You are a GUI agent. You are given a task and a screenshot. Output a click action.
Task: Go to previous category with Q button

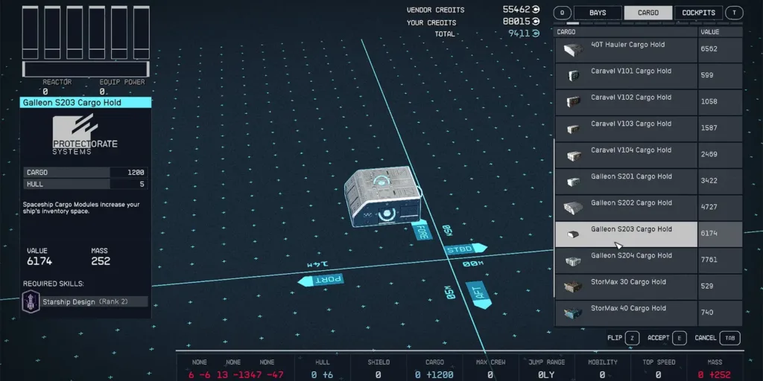tap(562, 13)
